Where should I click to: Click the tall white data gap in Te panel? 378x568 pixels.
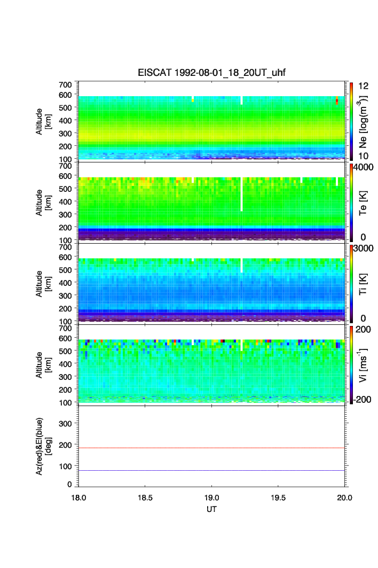coord(241,194)
